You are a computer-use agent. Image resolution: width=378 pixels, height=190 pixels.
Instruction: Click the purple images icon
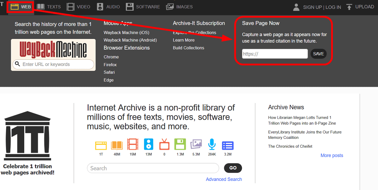pos(196,145)
